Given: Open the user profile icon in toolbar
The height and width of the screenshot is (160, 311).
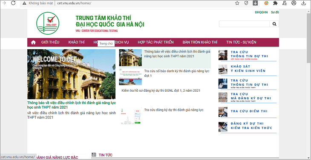Looking at the screenshot, I should coord(294,3).
